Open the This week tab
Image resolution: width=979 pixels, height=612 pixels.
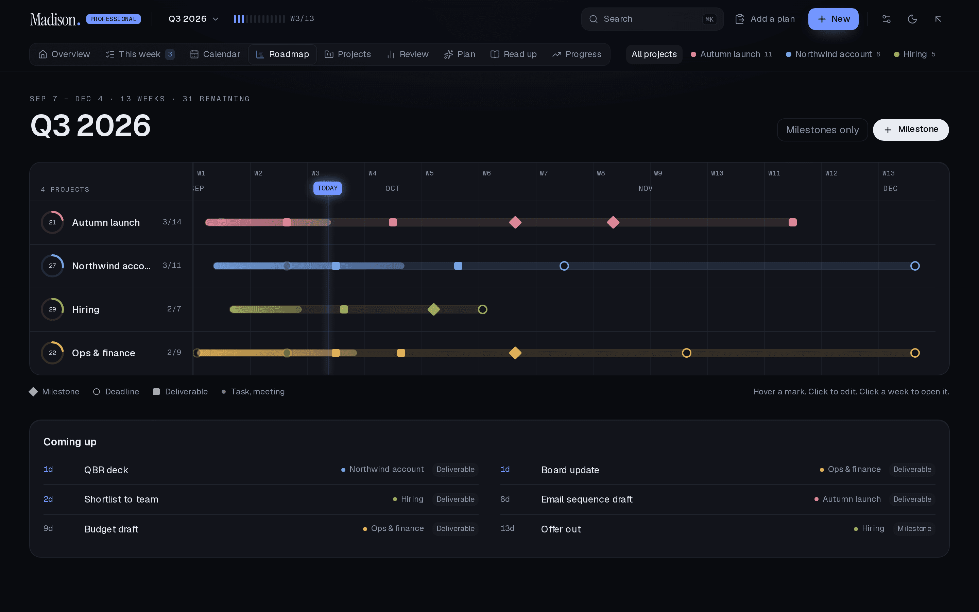coord(140,54)
